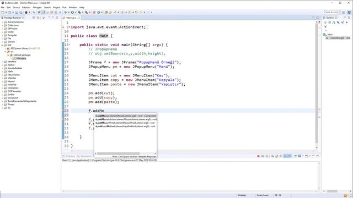Open the Refactor menu
Viewport: 353px width, 198px height.
point(26,7)
